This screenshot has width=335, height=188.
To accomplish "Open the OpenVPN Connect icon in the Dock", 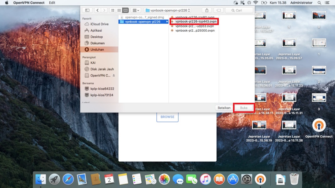I will (260, 179).
